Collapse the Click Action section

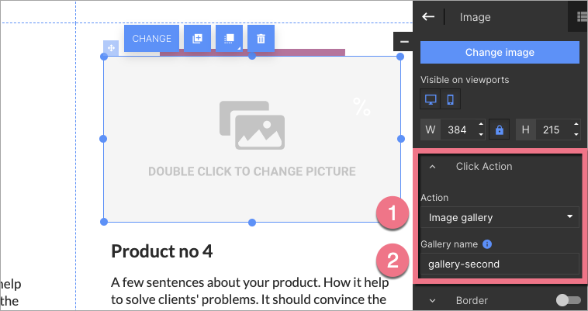[x=433, y=167]
